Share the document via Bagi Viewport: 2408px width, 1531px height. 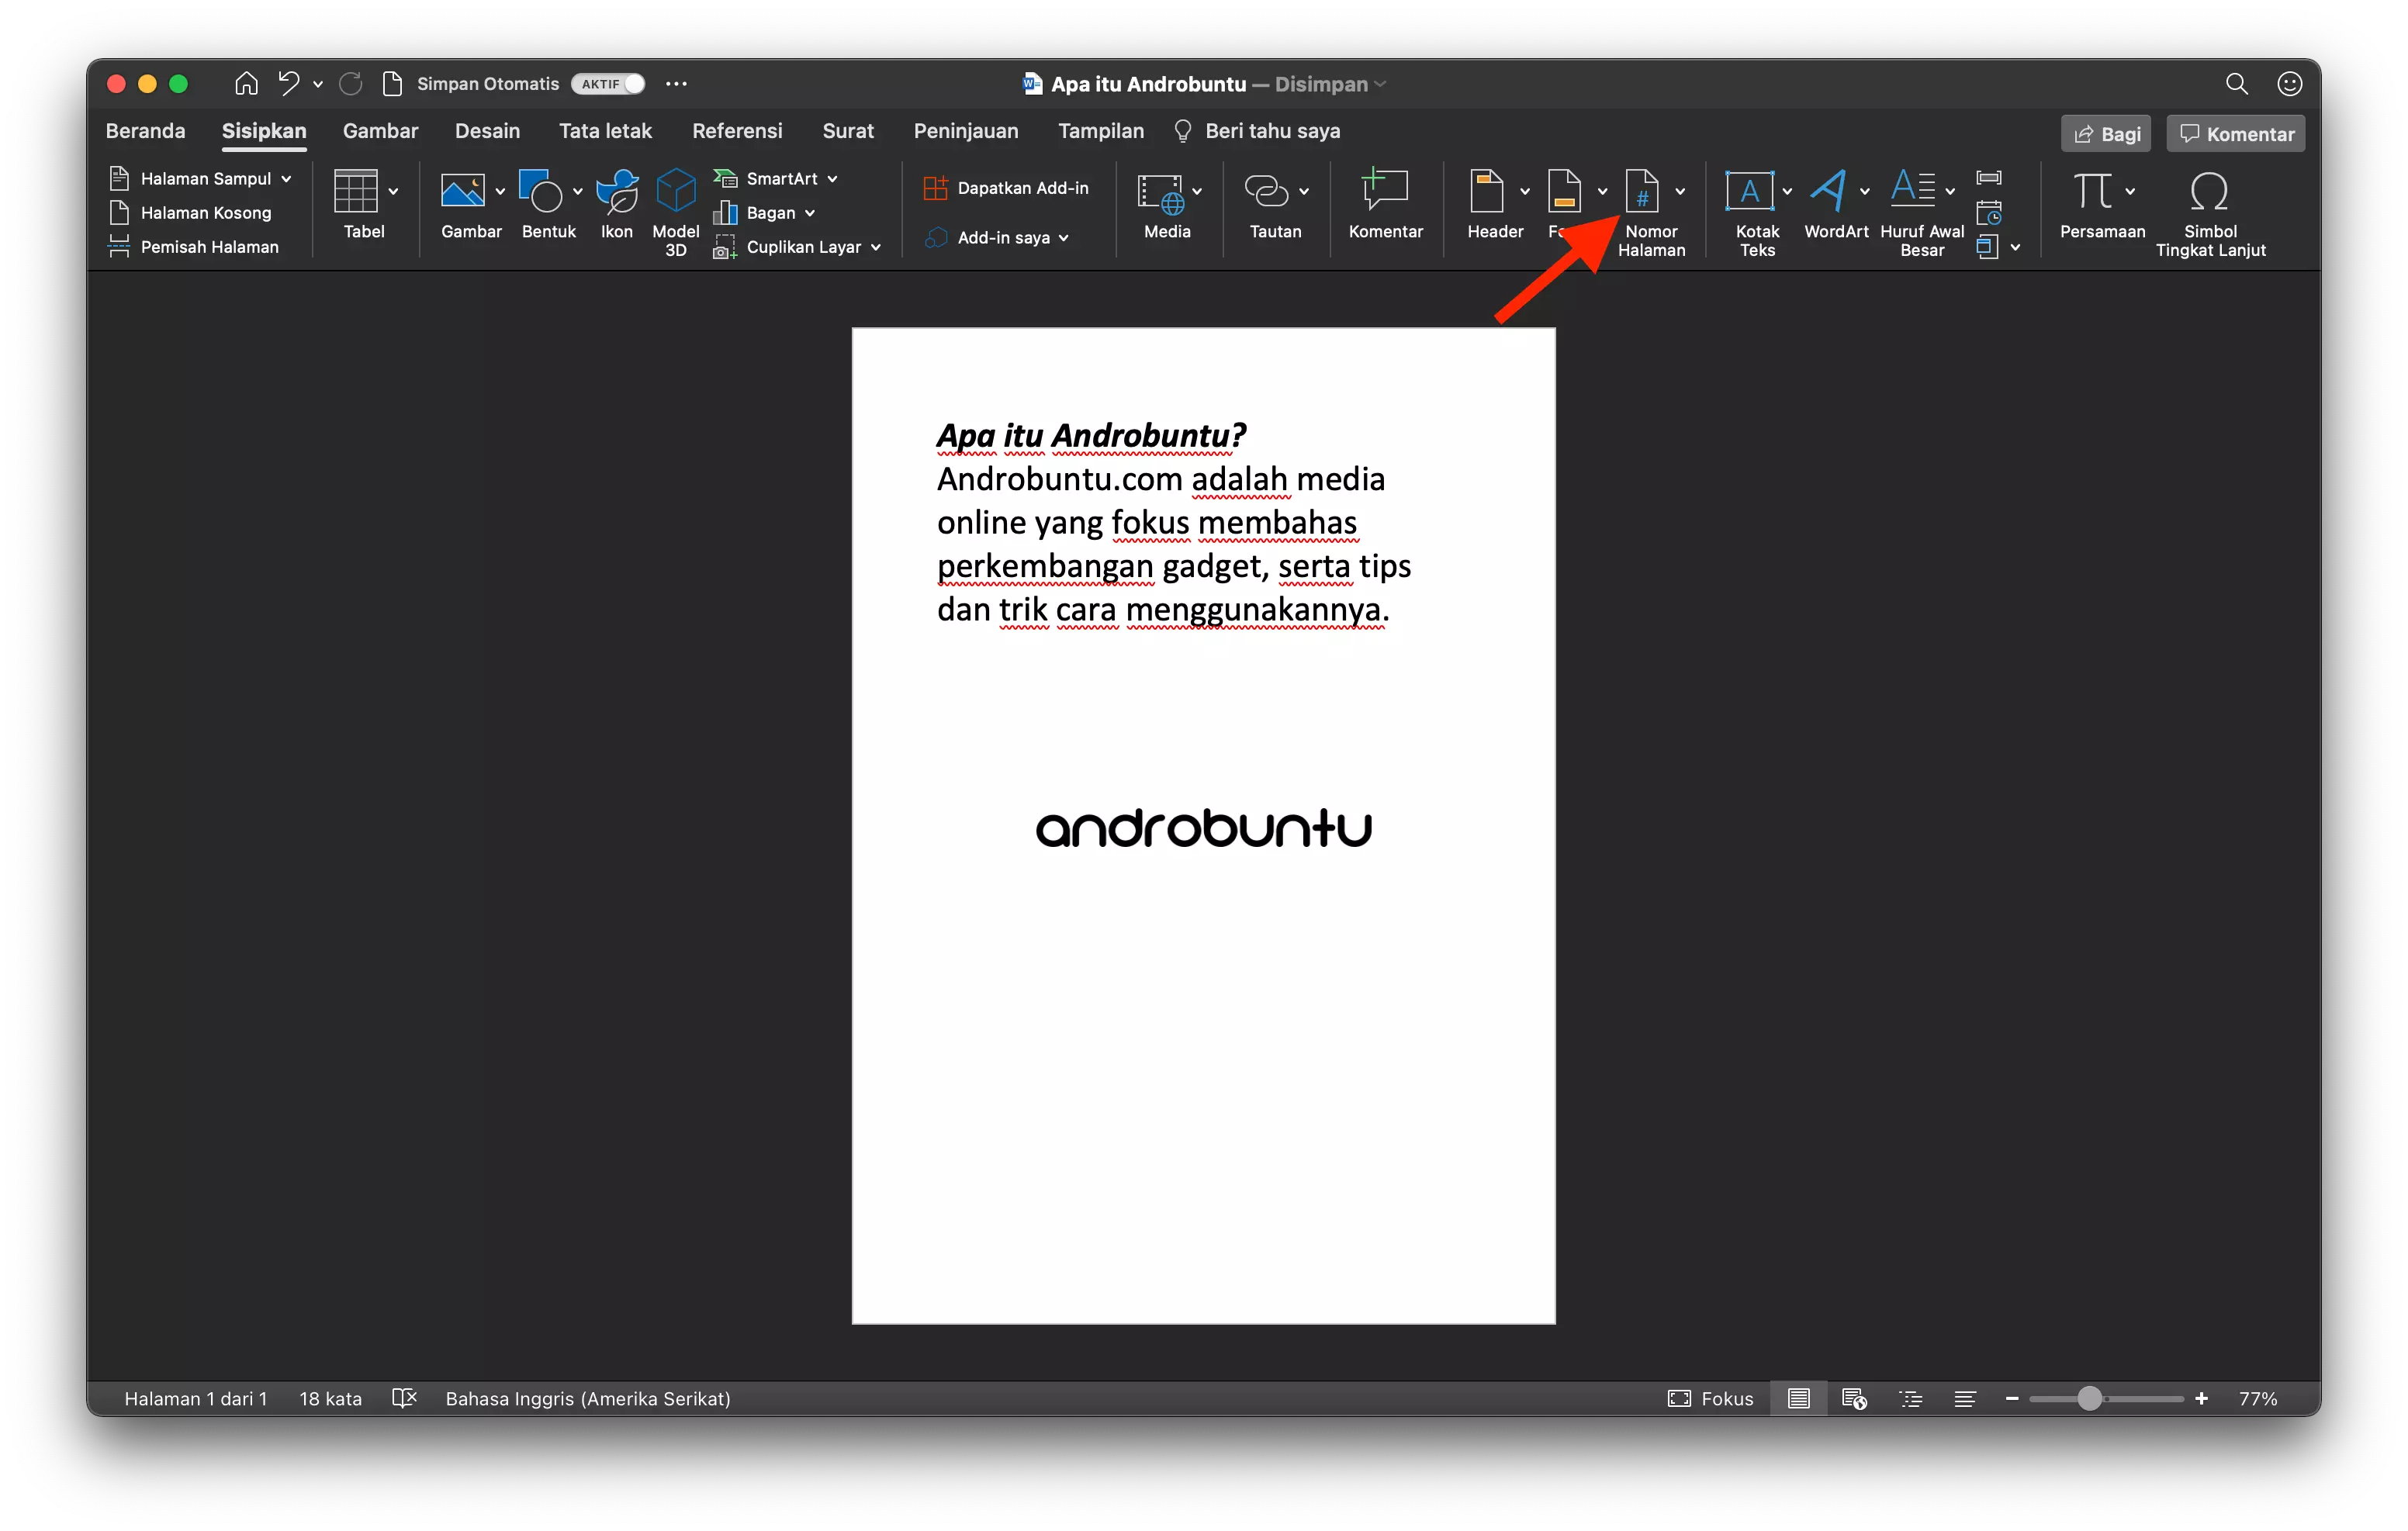[2105, 133]
